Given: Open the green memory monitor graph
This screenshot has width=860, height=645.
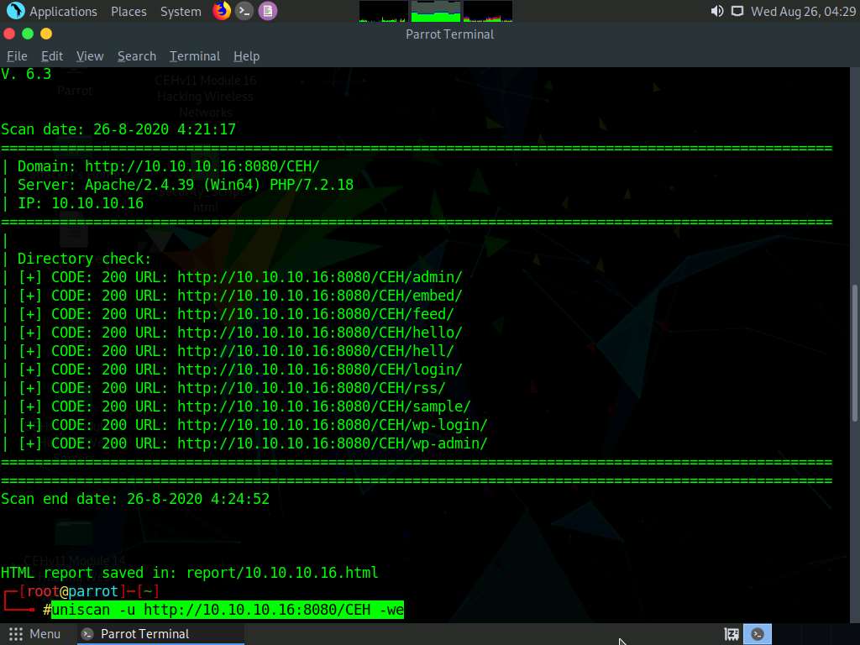Looking at the screenshot, I should [436, 11].
